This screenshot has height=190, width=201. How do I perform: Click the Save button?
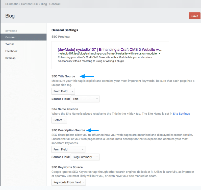194,16
